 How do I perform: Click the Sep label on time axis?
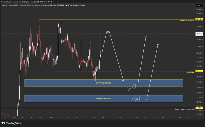click(51, 118)
